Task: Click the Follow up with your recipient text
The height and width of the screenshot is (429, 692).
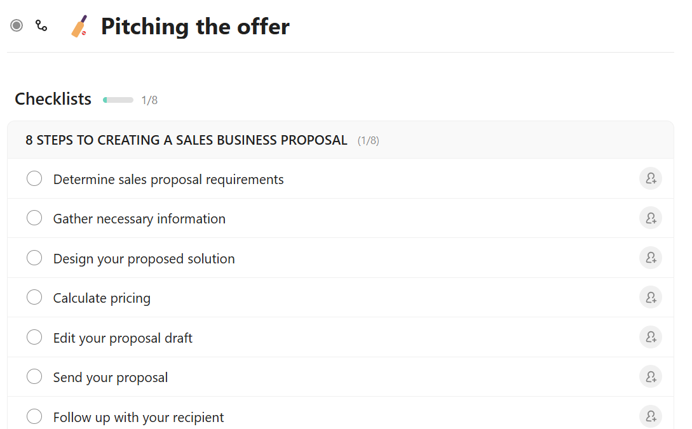Action: point(139,418)
